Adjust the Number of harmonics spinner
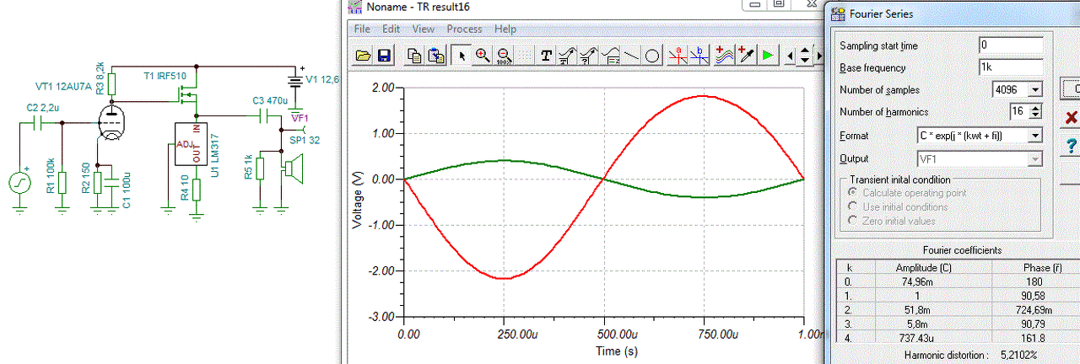1080x364 pixels. coord(1037,111)
